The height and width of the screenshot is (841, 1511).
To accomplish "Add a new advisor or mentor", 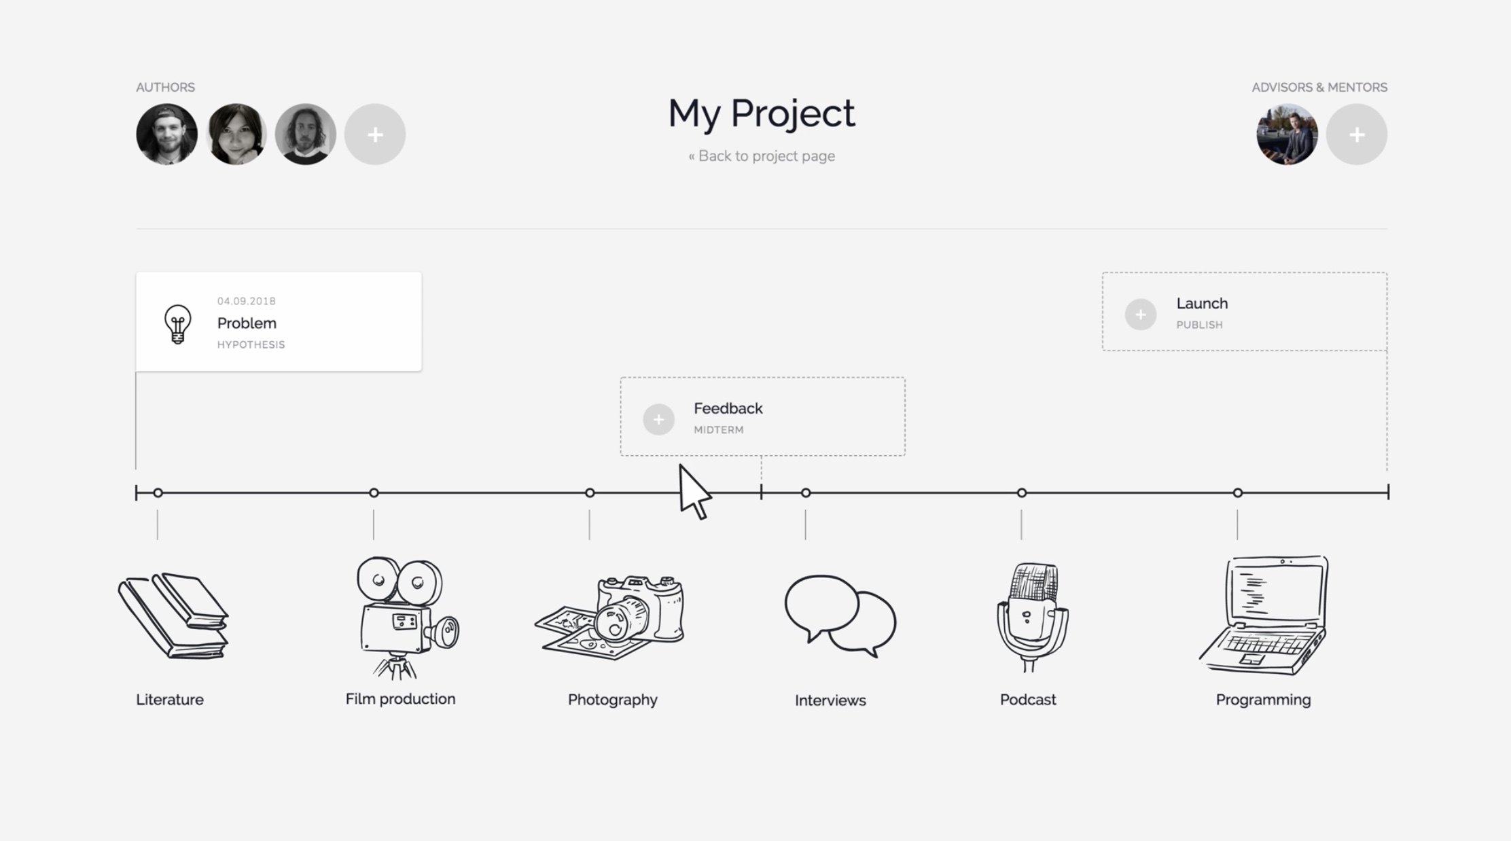I will point(1357,135).
